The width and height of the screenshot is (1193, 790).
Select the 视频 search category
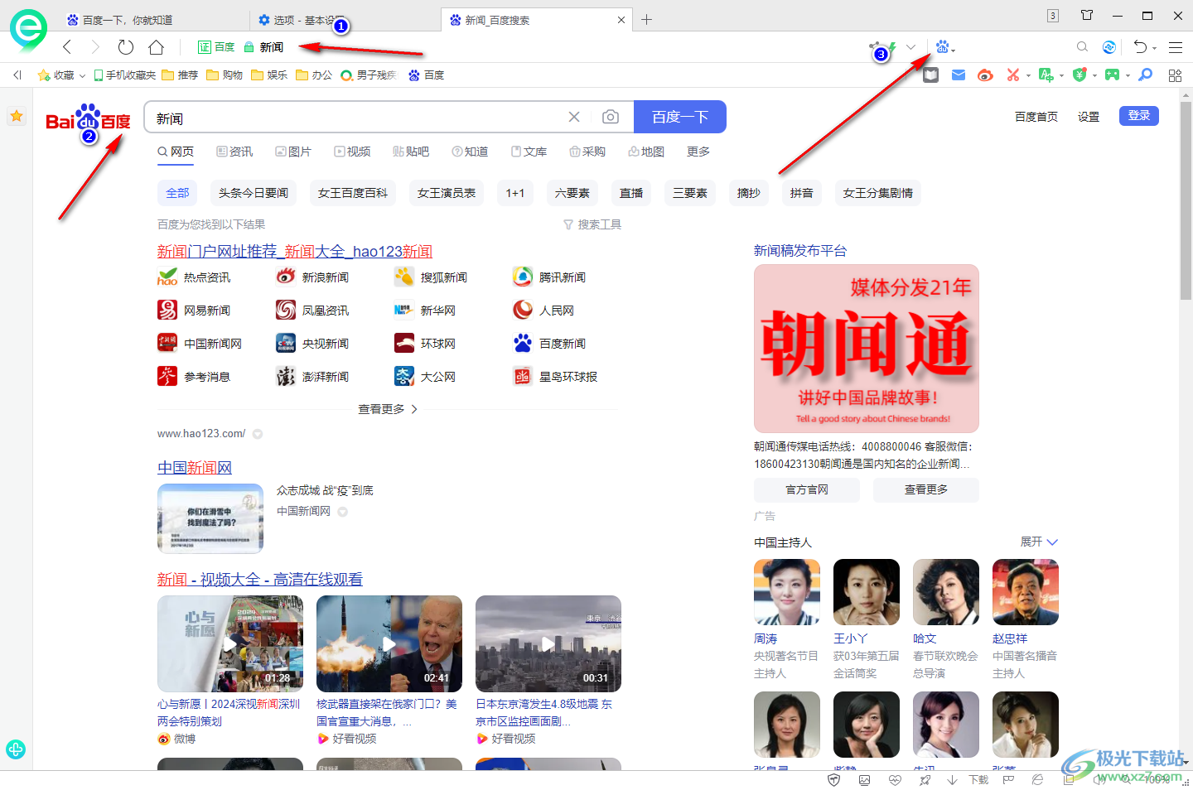[x=352, y=152]
